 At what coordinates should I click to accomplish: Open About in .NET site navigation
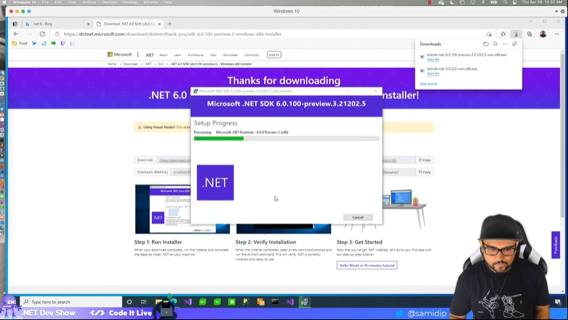pyautogui.click(x=163, y=55)
